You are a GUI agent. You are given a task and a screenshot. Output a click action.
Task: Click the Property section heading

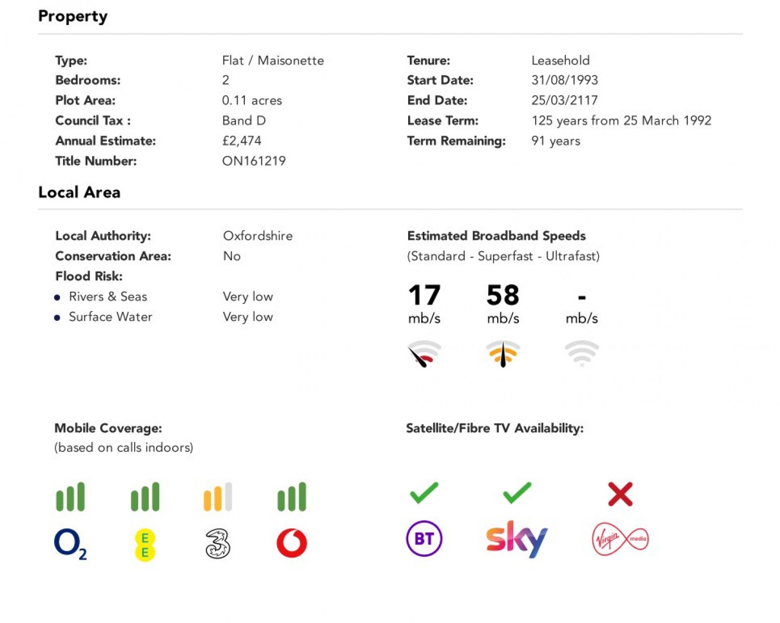[x=73, y=16]
